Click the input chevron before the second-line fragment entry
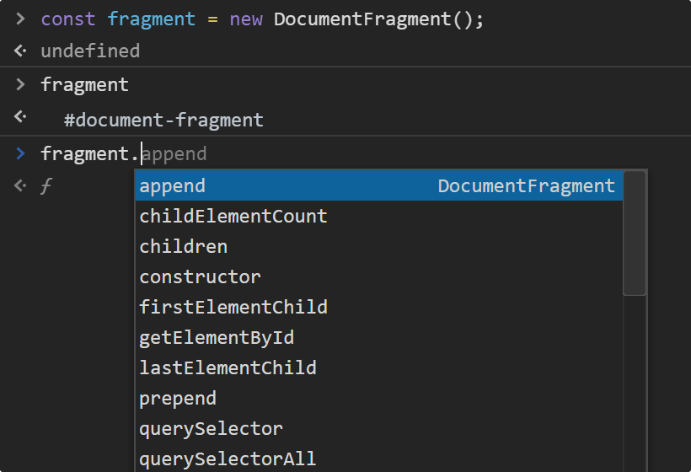 pos(21,85)
